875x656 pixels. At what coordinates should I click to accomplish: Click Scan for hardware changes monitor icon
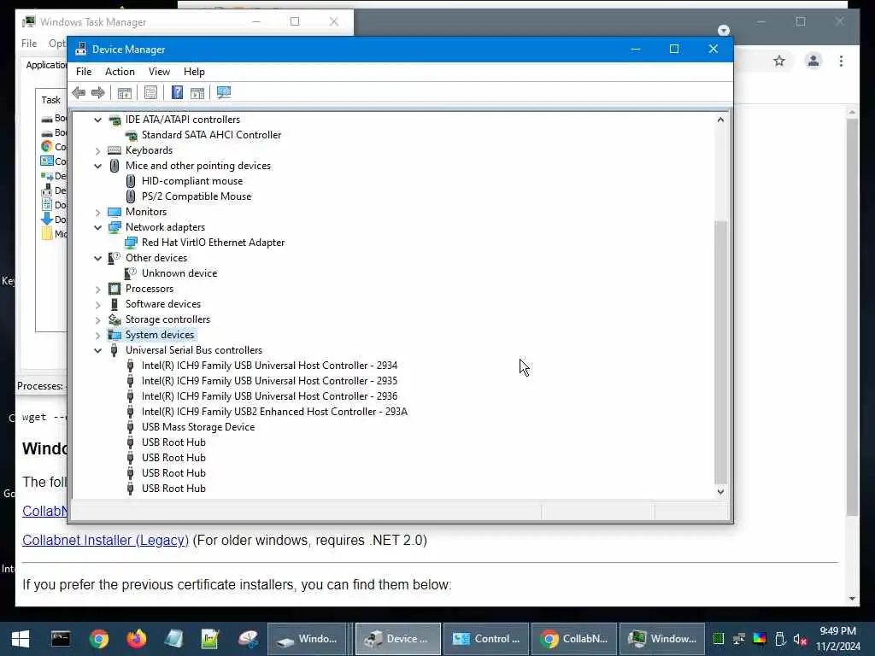click(224, 92)
